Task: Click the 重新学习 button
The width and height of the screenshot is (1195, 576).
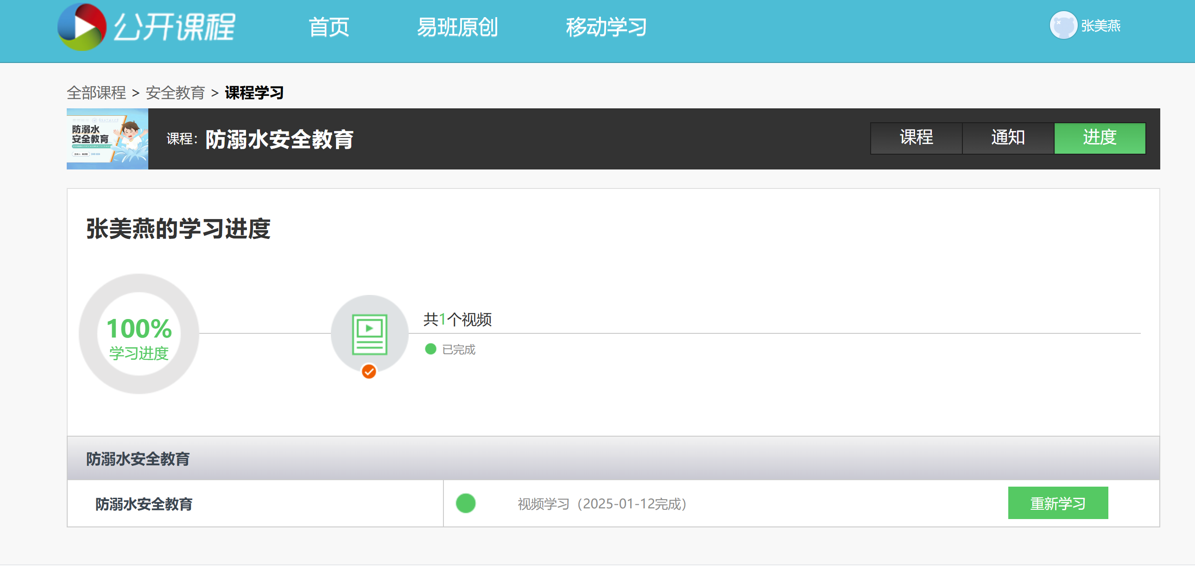Action: tap(1058, 503)
